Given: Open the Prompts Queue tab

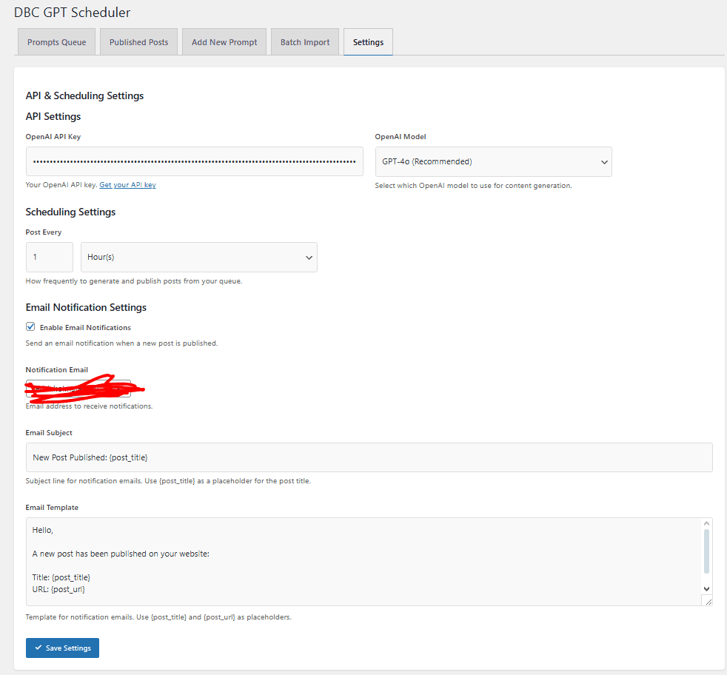Looking at the screenshot, I should pos(56,42).
